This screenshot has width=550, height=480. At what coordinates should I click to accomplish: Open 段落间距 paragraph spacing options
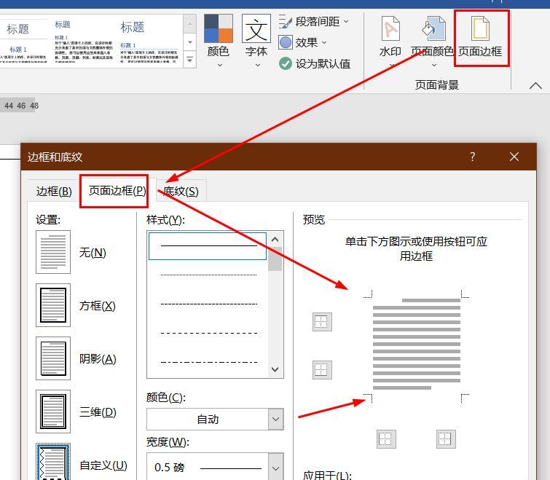click(314, 22)
